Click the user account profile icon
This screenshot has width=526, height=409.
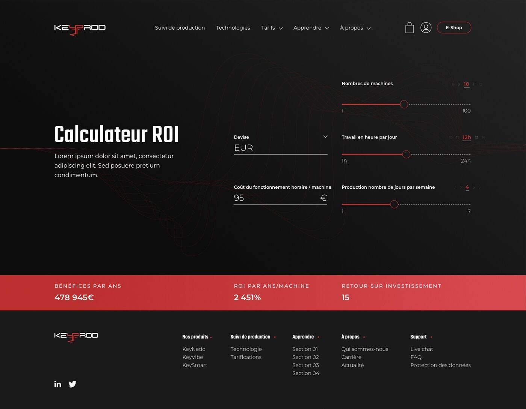point(426,28)
